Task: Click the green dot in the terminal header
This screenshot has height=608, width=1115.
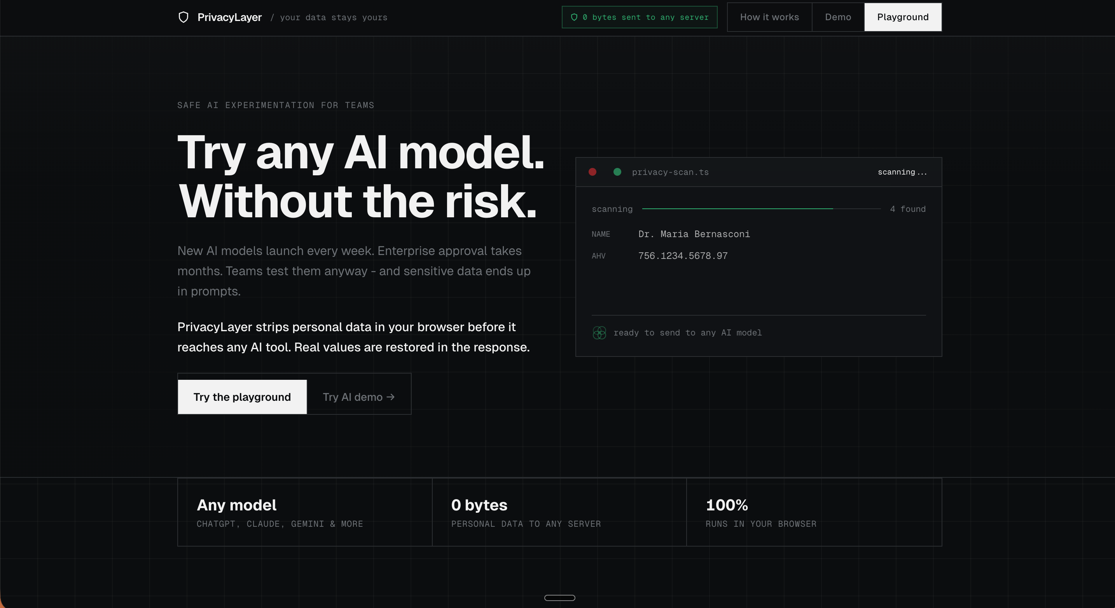Action: [x=617, y=172]
